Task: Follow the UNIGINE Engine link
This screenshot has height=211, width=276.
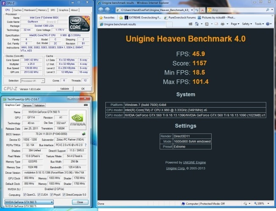Action: point(194,162)
